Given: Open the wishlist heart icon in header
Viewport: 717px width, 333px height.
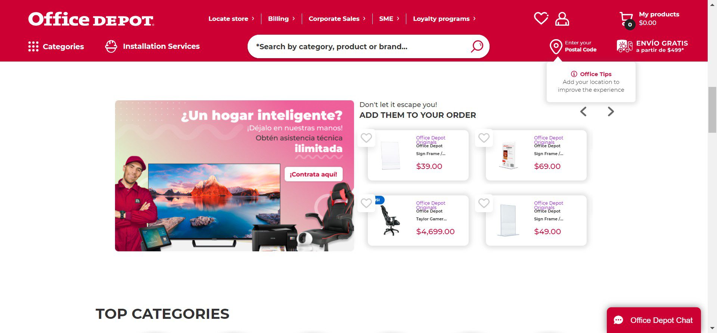Looking at the screenshot, I should click(541, 18).
